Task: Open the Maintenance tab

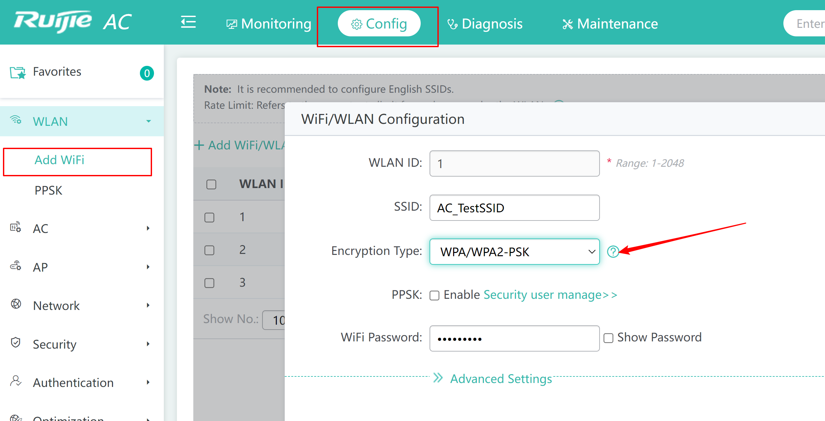Action: [610, 24]
